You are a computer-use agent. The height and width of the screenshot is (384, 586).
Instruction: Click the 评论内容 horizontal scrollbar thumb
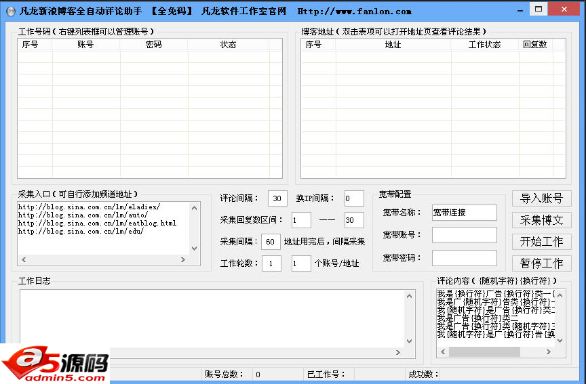pos(484,351)
